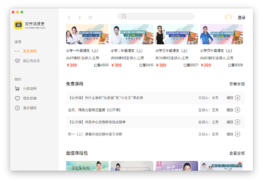This screenshot has width=263, height=183.
Task: Click text 已售4500
Action: (x=101, y=65)
